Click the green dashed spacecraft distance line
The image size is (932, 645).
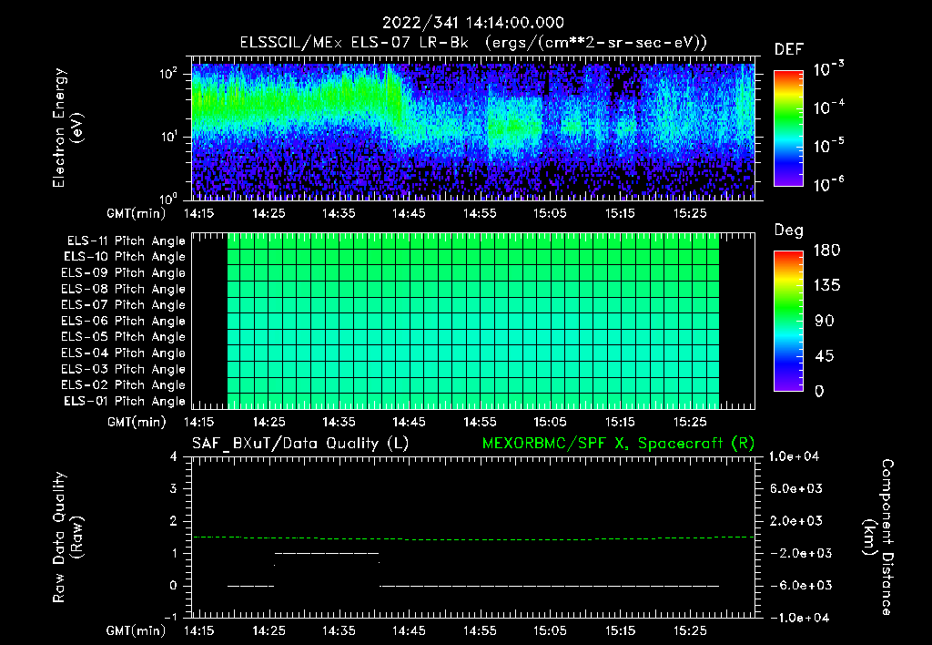[x=473, y=538]
